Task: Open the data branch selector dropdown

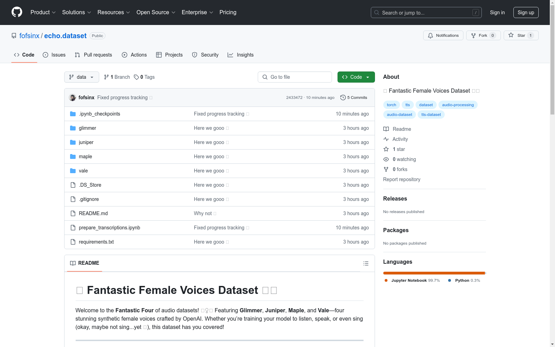Action: (x=82, y=77)
